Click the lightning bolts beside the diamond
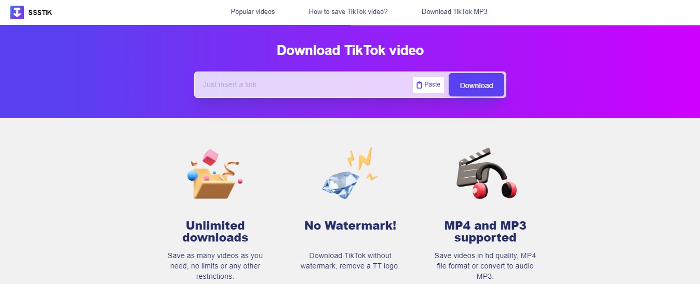This screenshot has width=700, height=284. click(x=362, y=162)
